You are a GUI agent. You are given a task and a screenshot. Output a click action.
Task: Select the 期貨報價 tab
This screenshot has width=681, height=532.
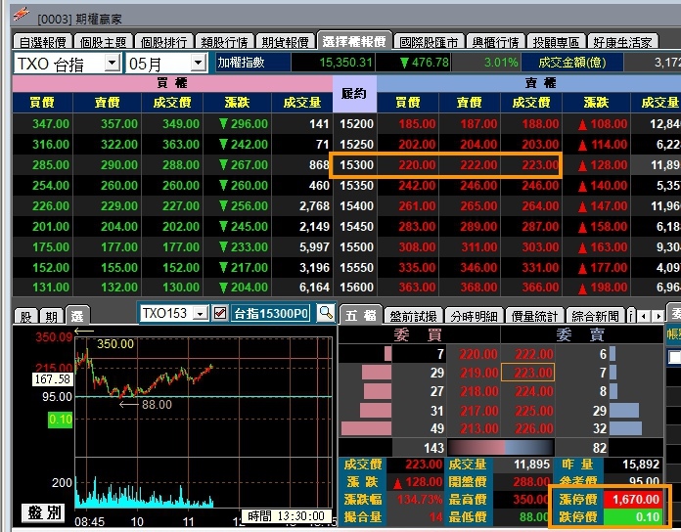pyautogui.click(x=285, y=42)
